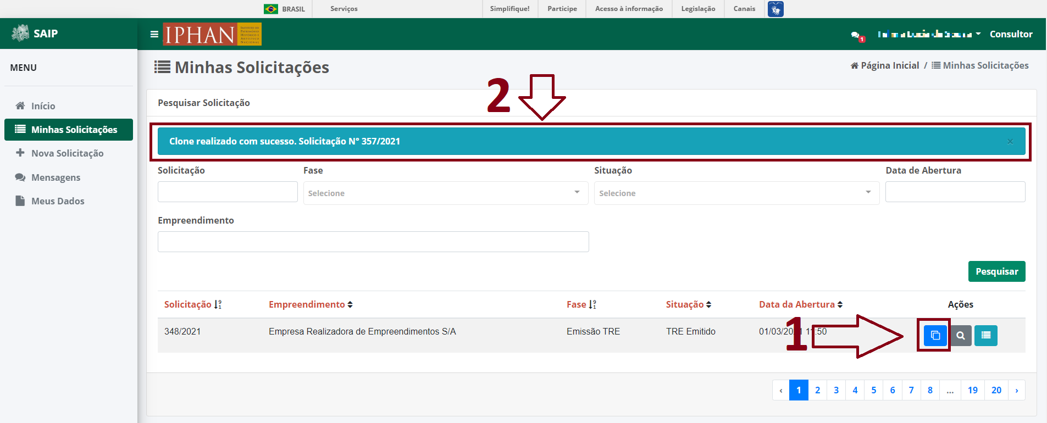Click the BRASIL text in top bar

[x=293, y=9]
